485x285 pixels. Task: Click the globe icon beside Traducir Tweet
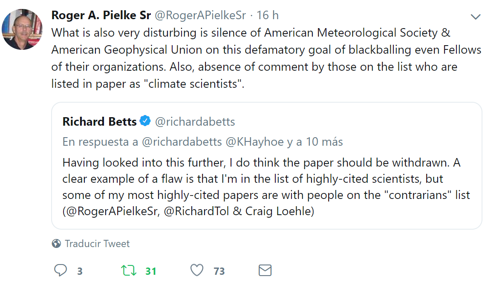(x=56, y=244)
